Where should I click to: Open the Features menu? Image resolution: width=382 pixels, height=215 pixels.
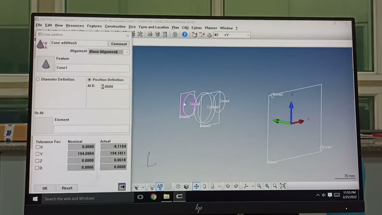[x=94, y=26]
